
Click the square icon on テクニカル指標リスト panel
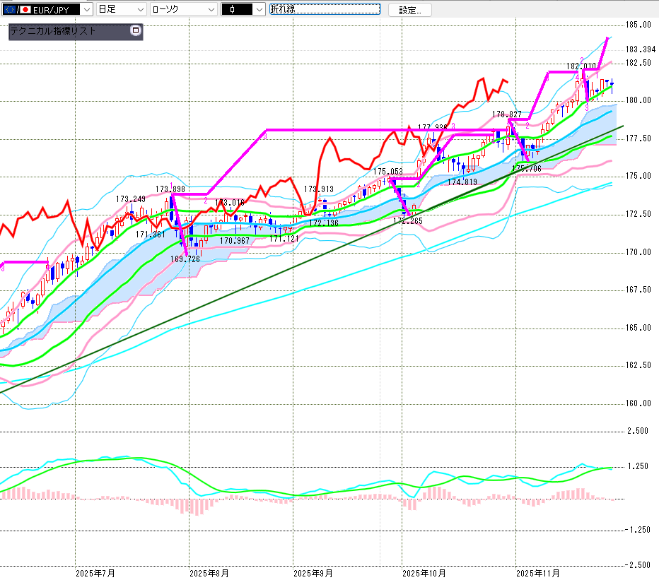(x=136, y=31)
